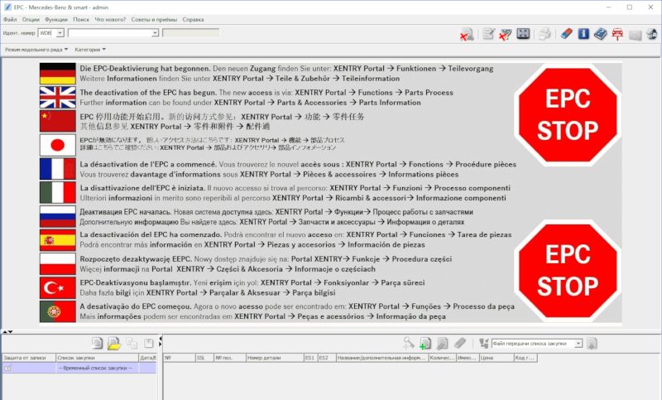Image resolution: width=662 pixels, height=400 pixels.
Task: Click the grey eraser icon above parts table
Action: click(x=460, y=344)
